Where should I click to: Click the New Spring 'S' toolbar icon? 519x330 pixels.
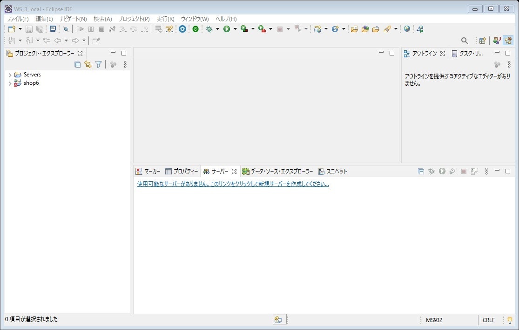pyautogui.click(x=335, y=29)
